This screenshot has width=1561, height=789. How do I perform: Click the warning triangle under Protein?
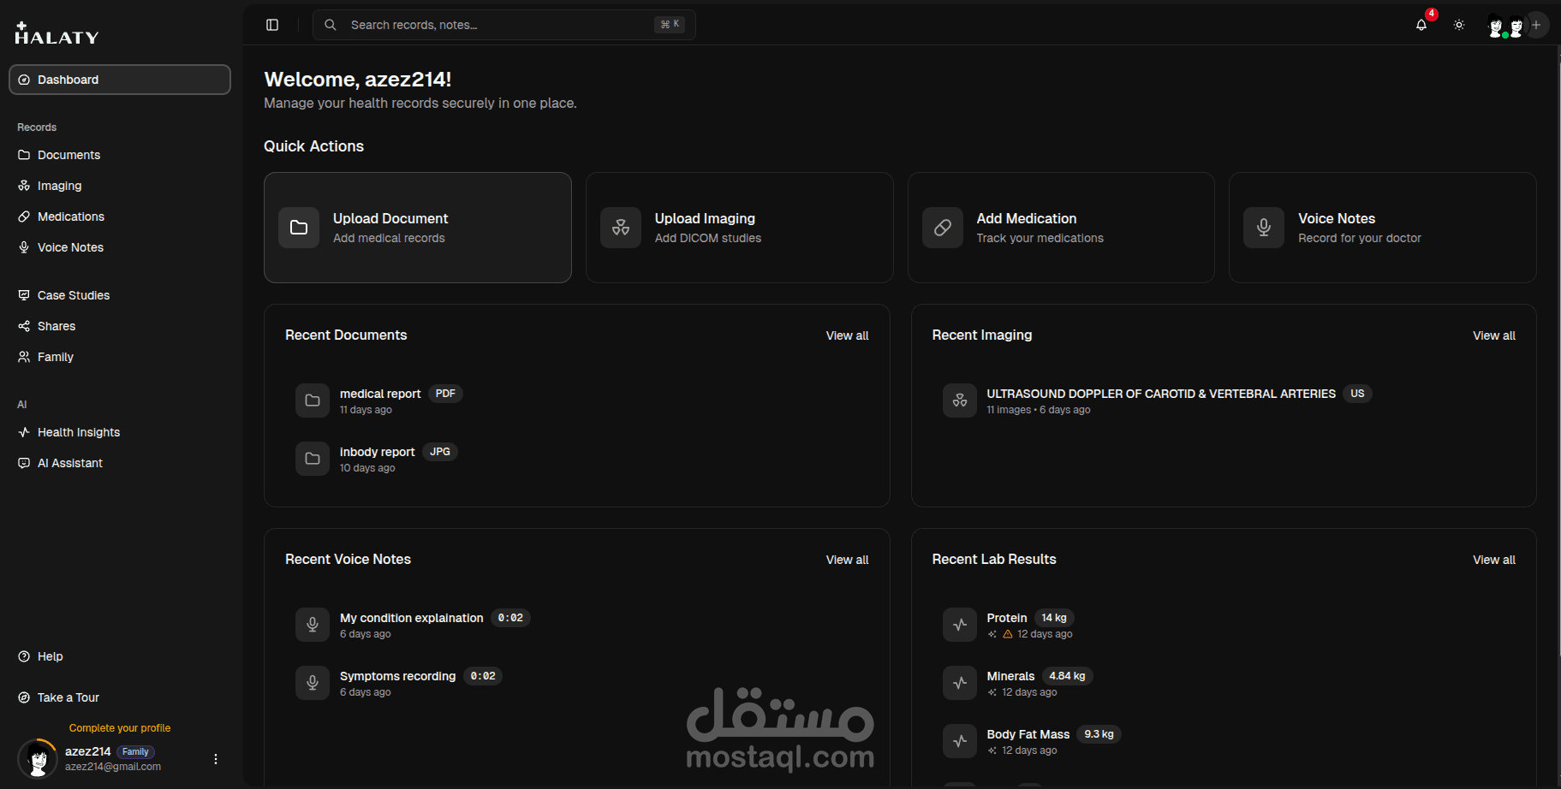pyautogui.click(x=1008, y=634)
